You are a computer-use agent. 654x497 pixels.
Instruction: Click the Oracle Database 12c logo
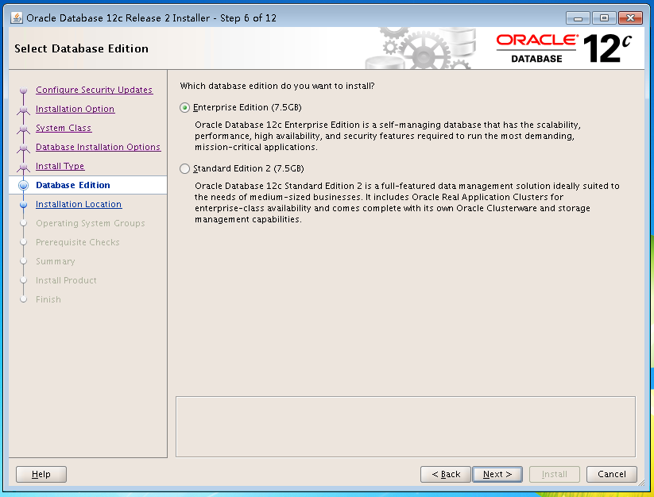tap(563, 48)
